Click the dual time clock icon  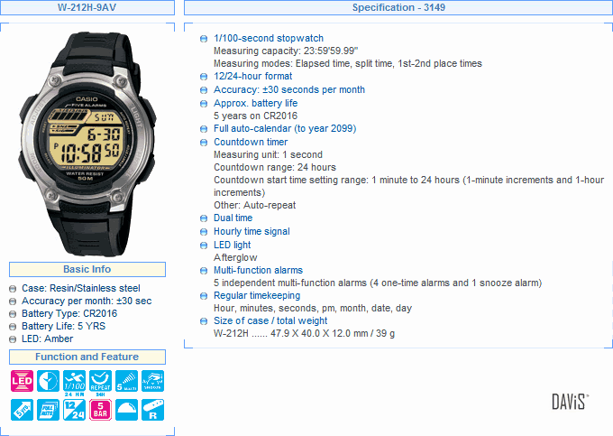[x=48, y=381]
